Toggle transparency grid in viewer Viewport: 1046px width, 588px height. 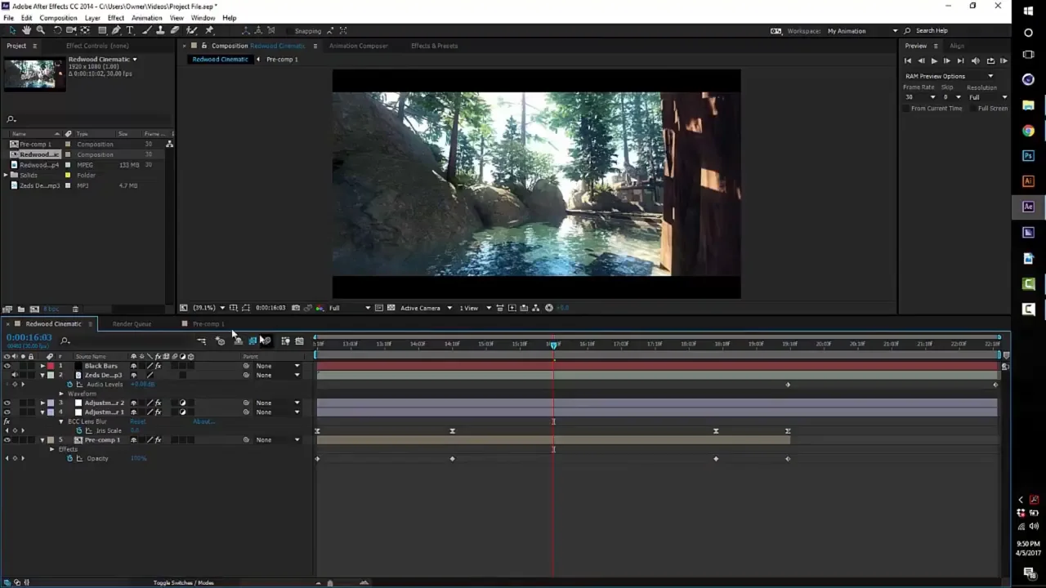coord(391,308)
